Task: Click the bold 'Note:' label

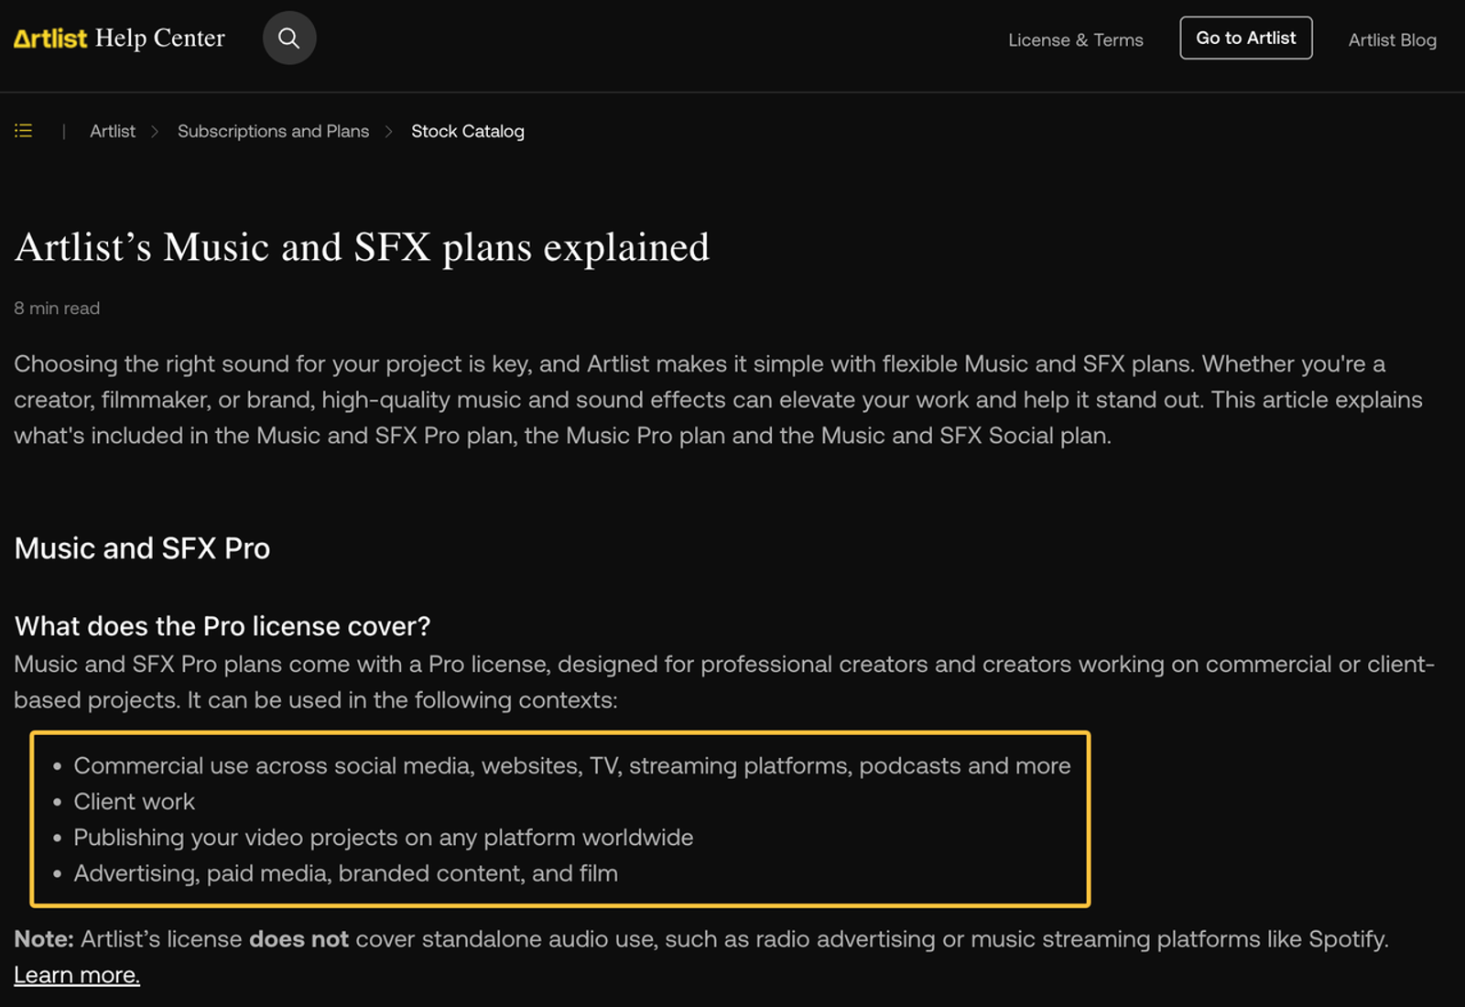Action: tap(43, 939)
